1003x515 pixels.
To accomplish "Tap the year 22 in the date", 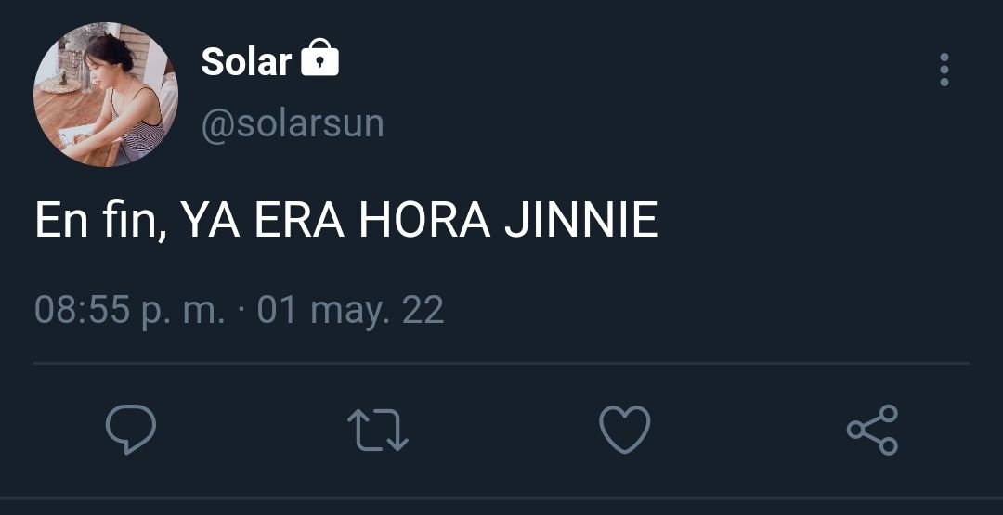I will pos(423,310).
